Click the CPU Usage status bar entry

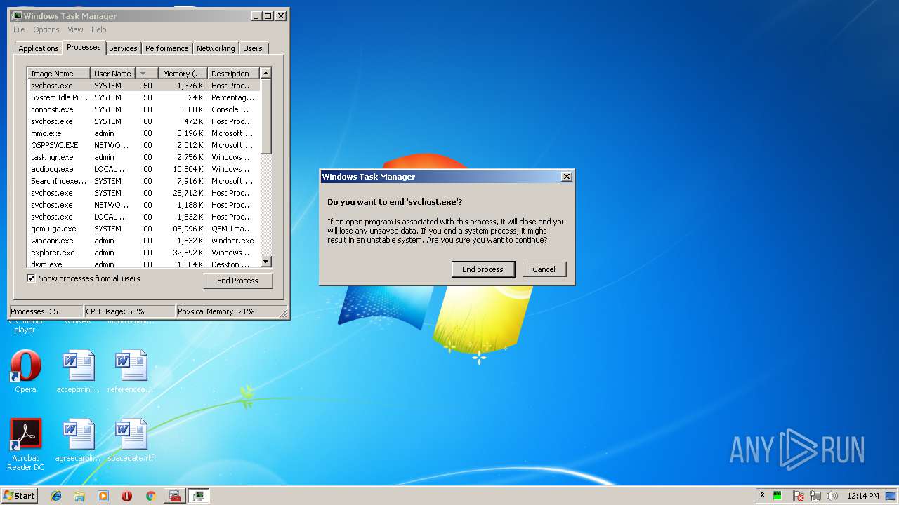(x=129, y=311)
